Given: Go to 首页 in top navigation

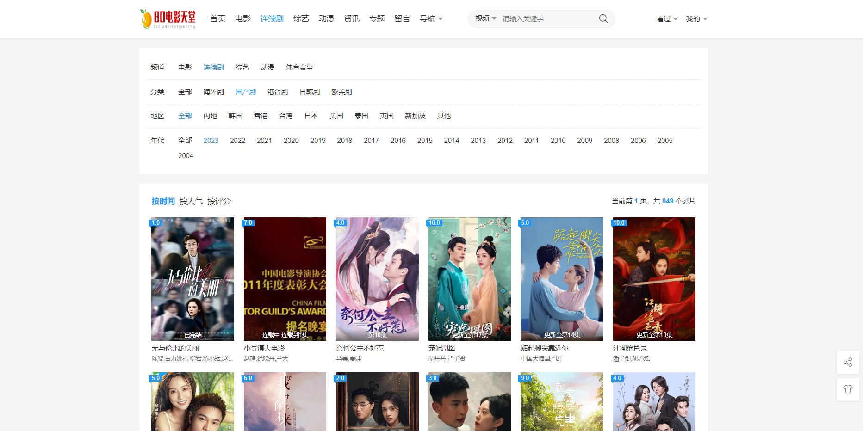Looking at the screenshot, I should (217, 18).
